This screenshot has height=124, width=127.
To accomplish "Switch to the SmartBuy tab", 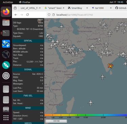I will click(x=77, y=8).
